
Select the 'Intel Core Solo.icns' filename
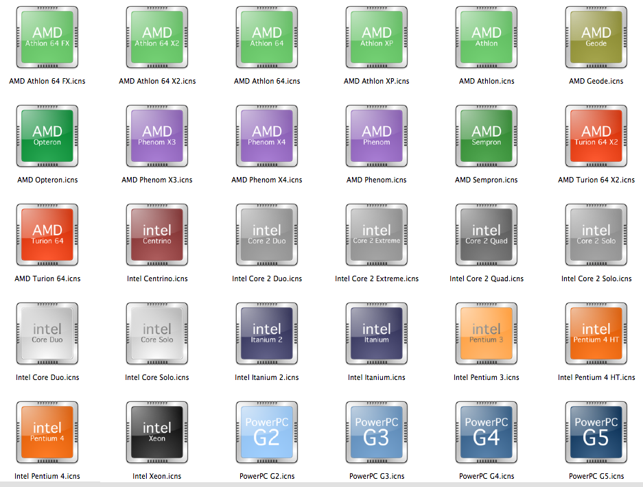coord(157,377)
